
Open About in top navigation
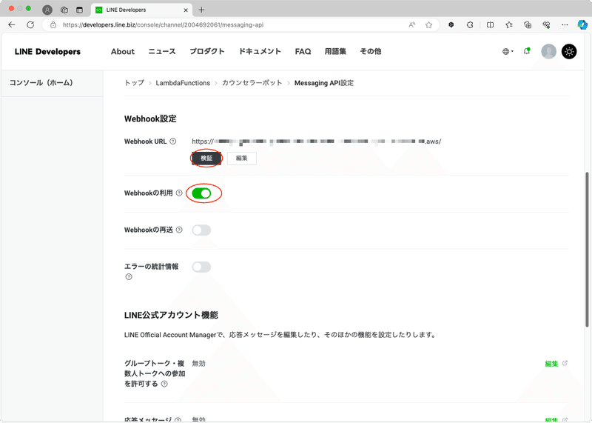click(x=123, y=51)
